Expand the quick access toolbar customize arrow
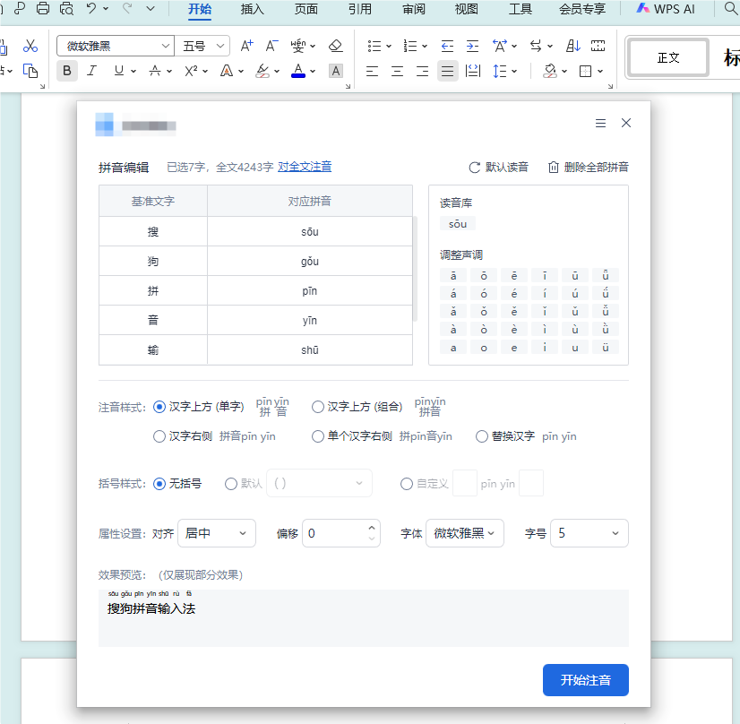Viewport: 740px width, 724px height. 151,8
